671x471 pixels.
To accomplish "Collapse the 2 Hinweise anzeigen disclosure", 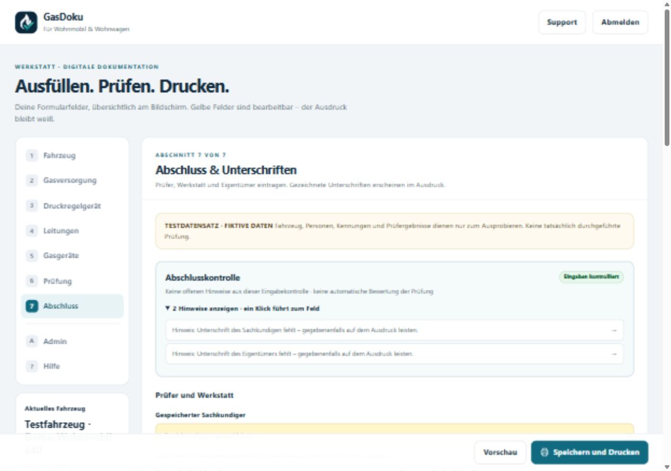I will pos(242,308).
